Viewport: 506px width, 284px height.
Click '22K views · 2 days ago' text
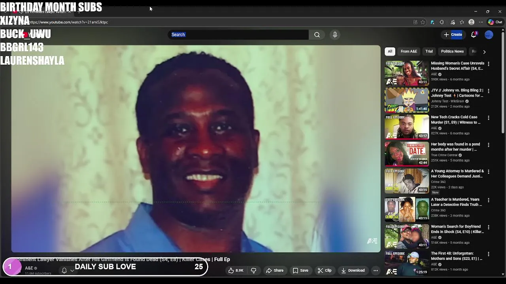point(447,187)
